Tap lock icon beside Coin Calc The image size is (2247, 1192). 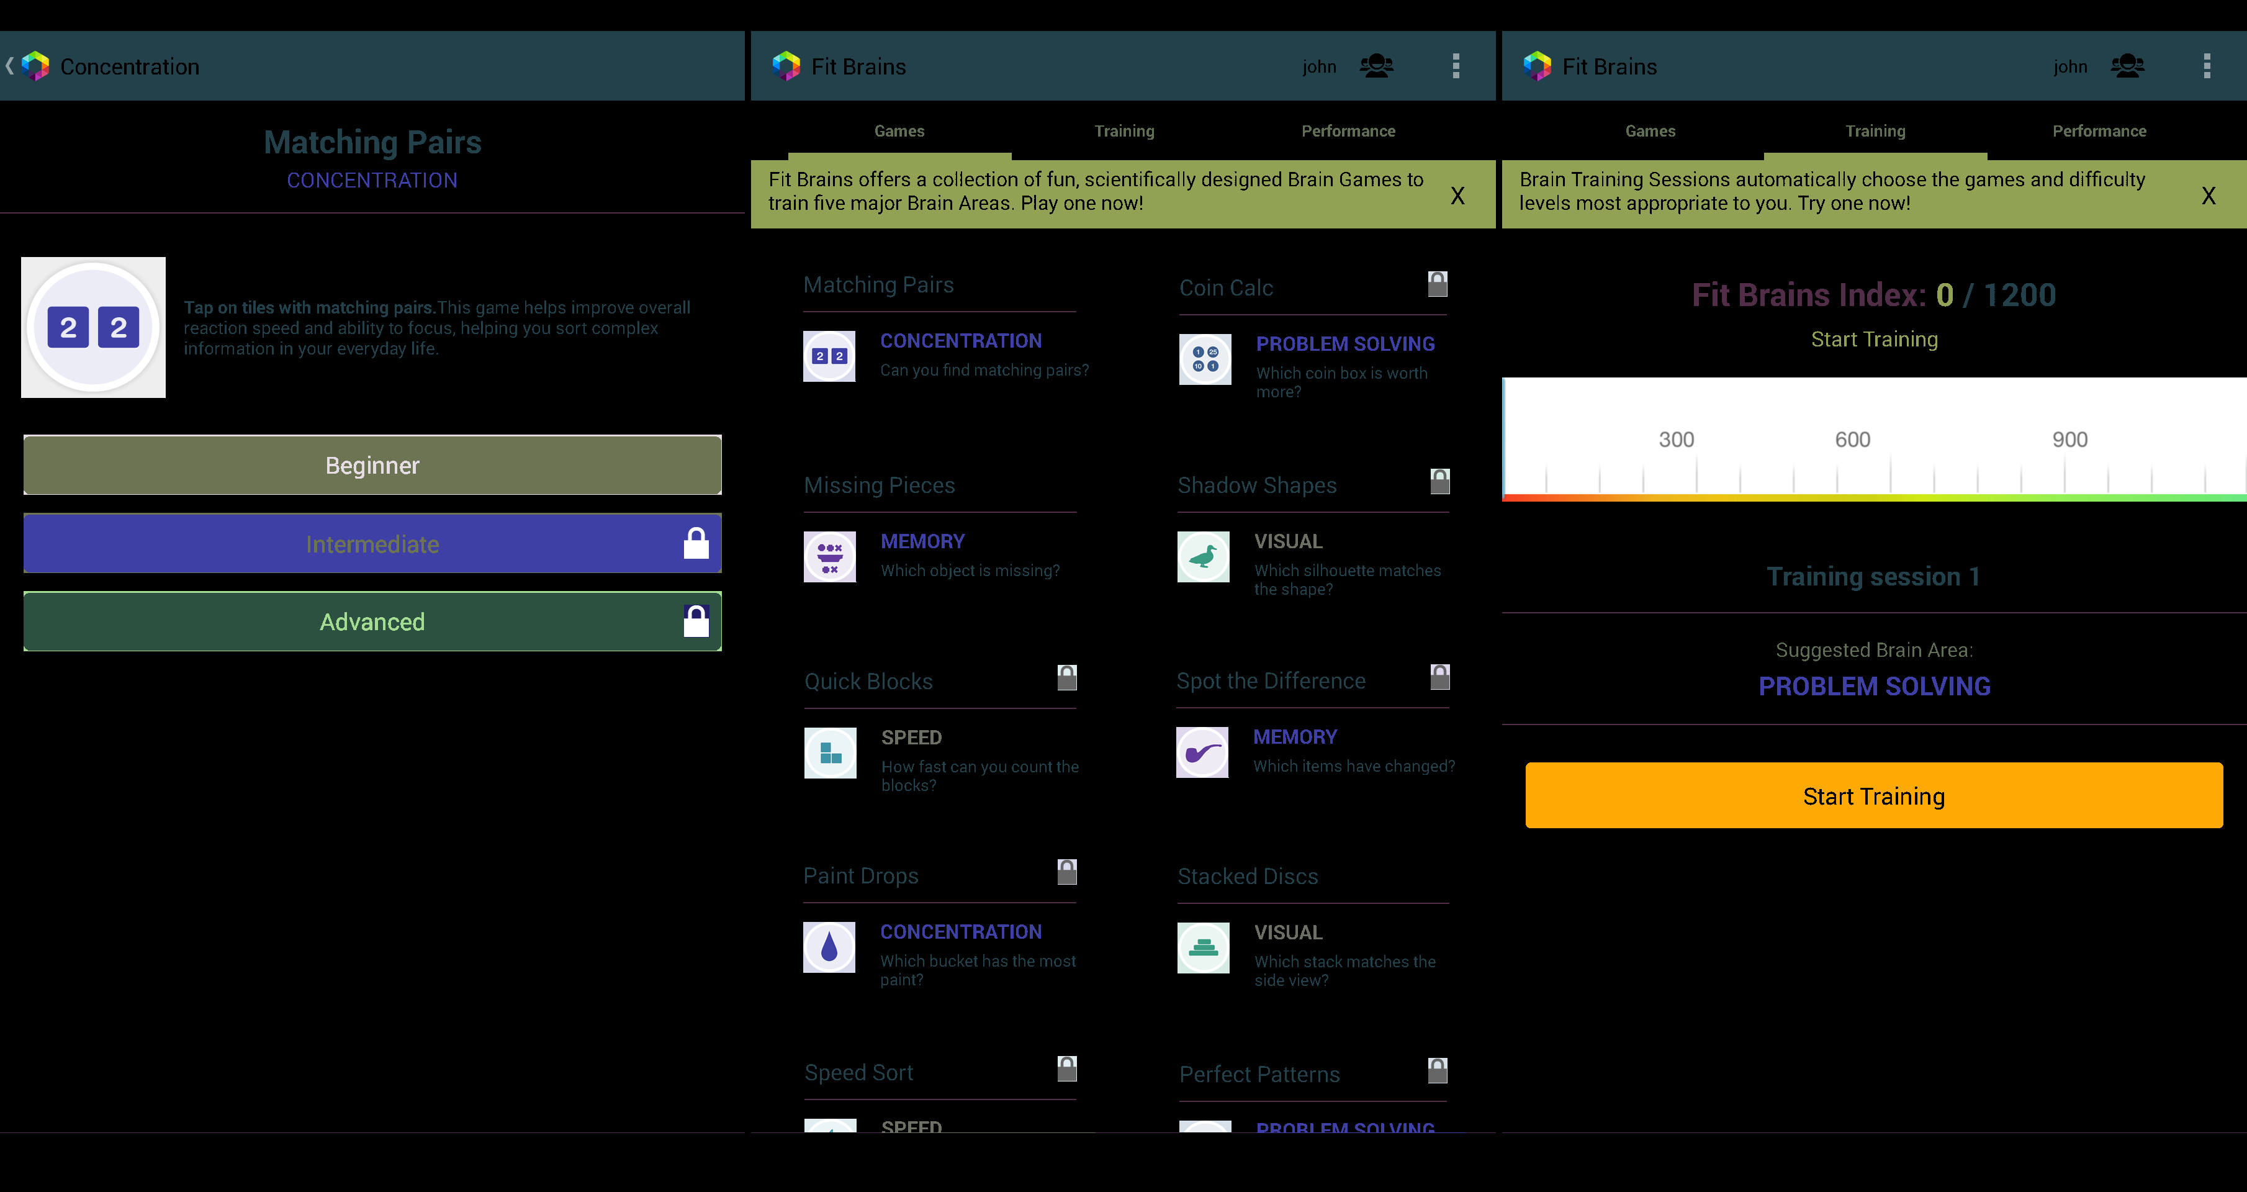pyautogui.click(x=1438, y=284)
